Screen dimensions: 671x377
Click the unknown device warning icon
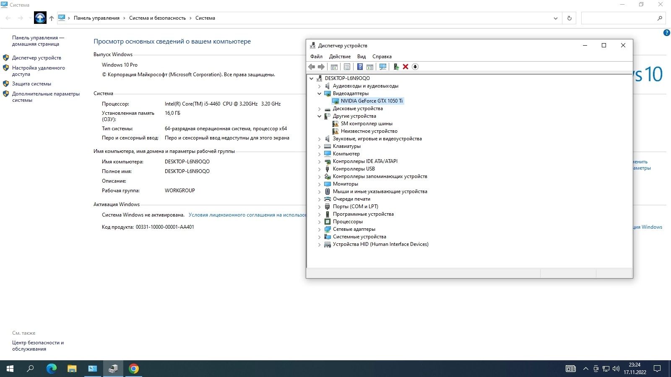pos(335,131)
